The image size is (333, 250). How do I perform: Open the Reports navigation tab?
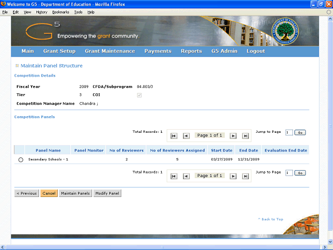[191, 51]
